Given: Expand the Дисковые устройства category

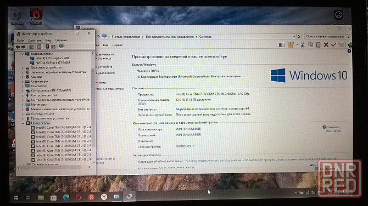Looking at the screenshot, I should [23, 67].
